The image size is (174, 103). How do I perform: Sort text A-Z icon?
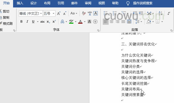tap(160, 13)
